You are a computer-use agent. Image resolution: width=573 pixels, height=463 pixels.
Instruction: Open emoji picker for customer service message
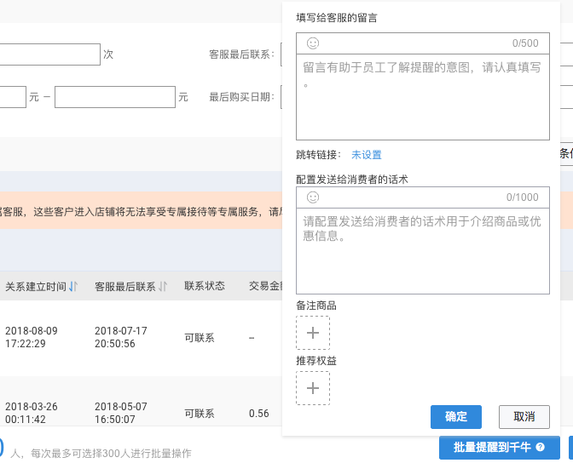coord(313,43)
